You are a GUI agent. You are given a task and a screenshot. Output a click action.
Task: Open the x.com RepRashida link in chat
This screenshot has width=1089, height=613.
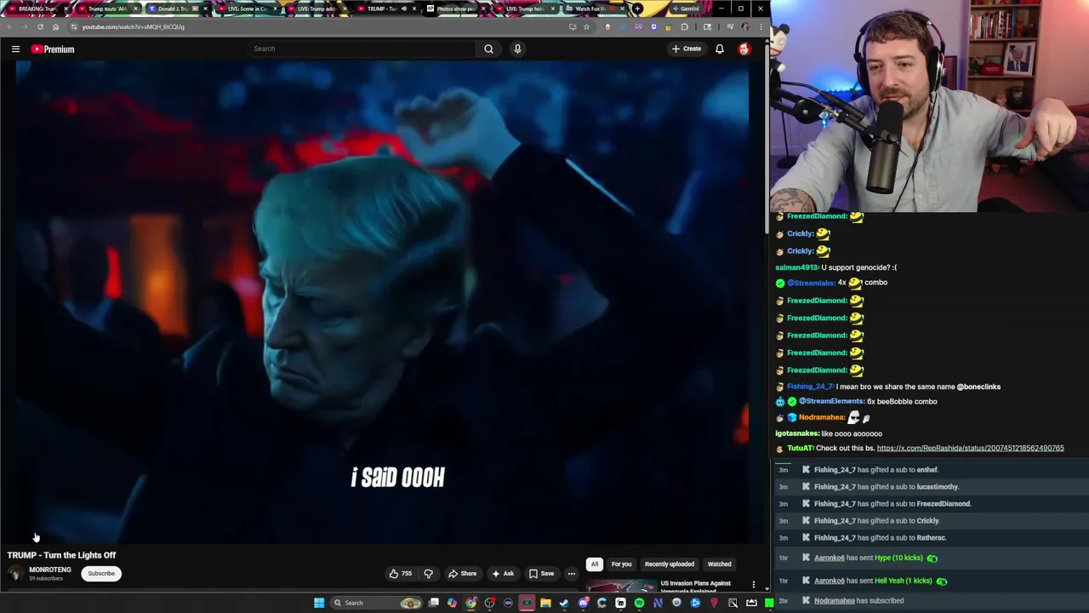pyautogui.click(x=970, y=449)
